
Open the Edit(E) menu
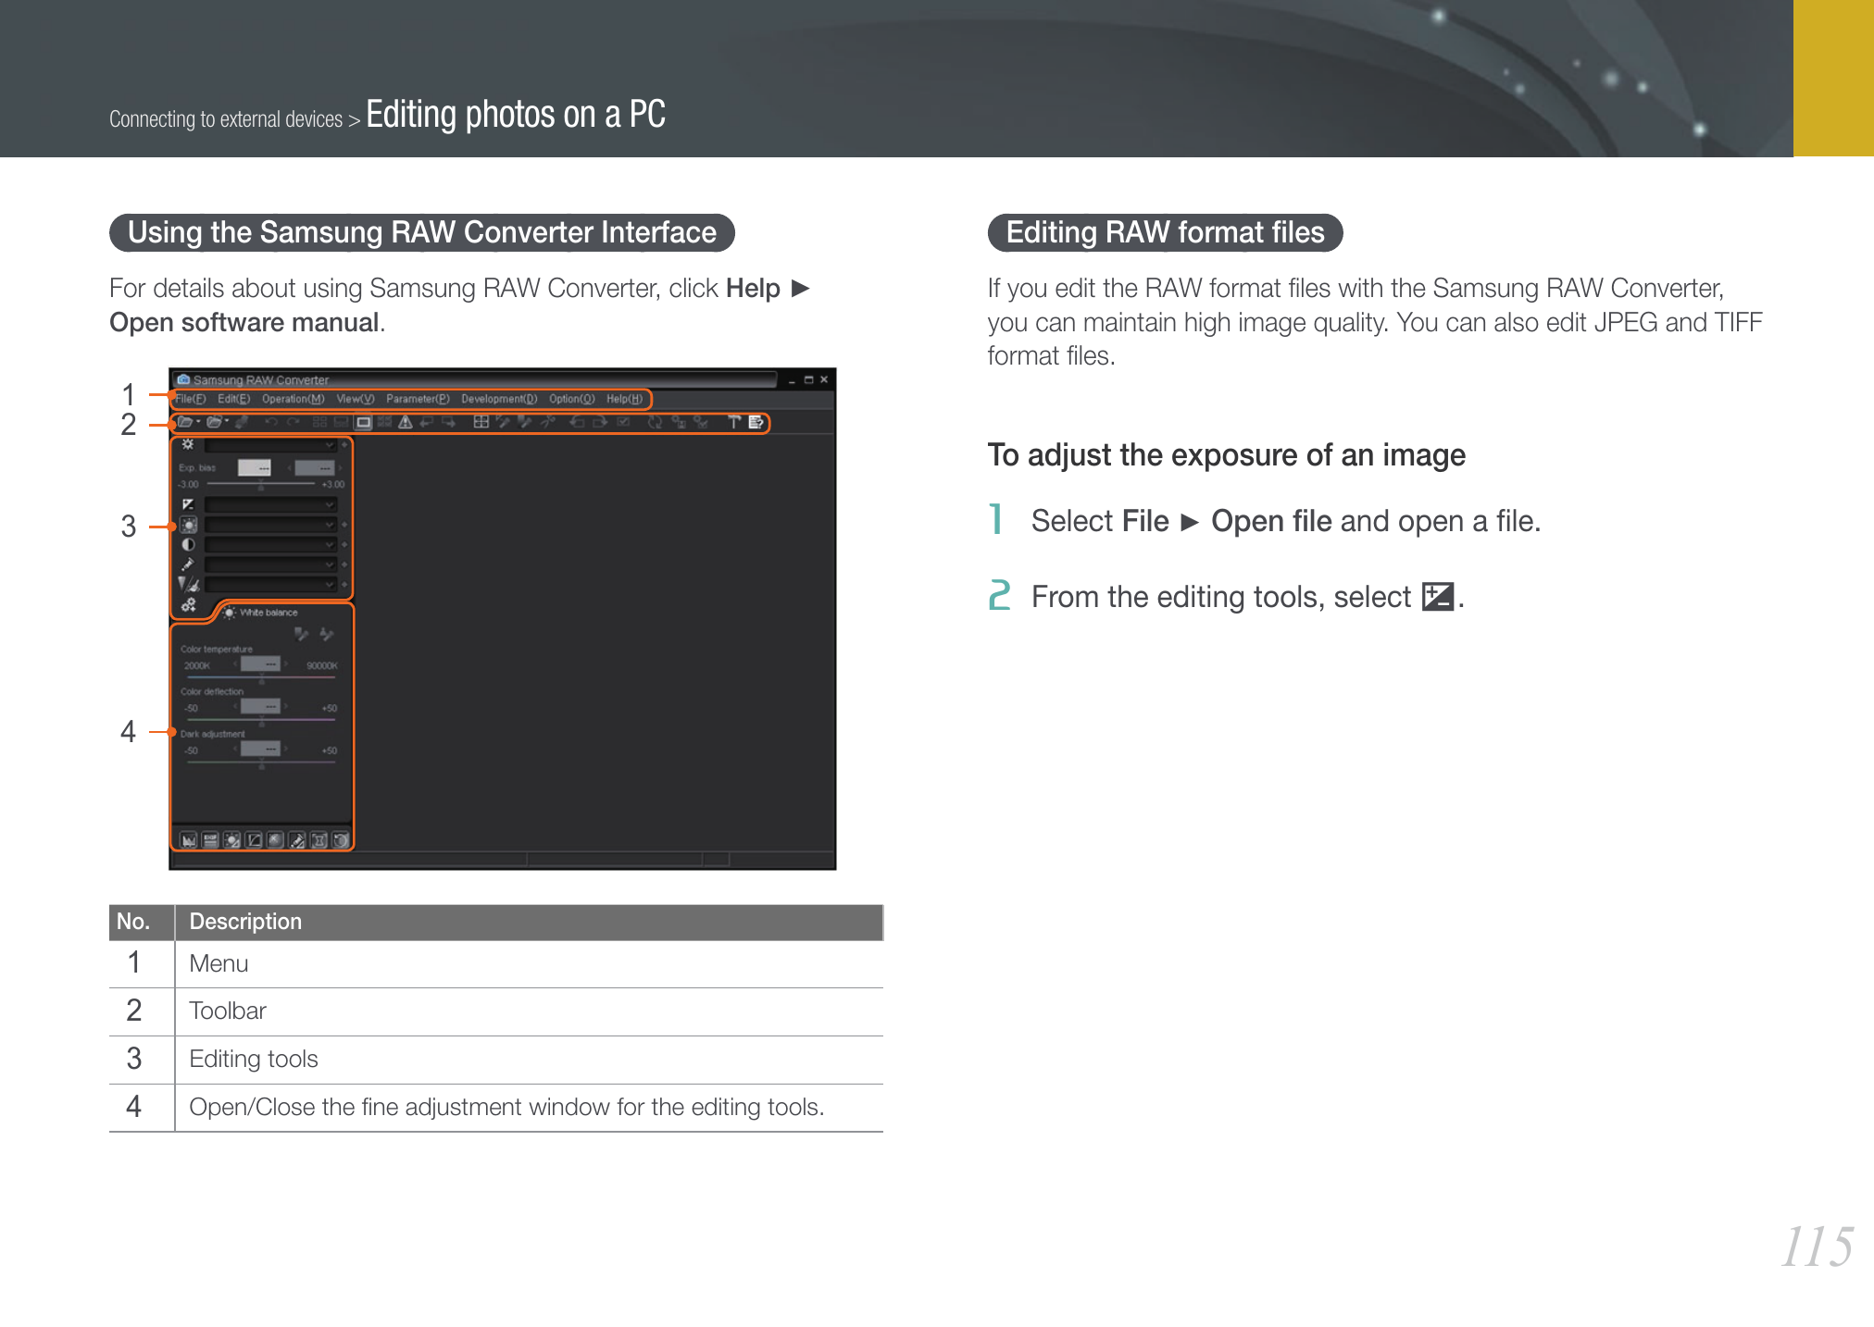point(233,399)
